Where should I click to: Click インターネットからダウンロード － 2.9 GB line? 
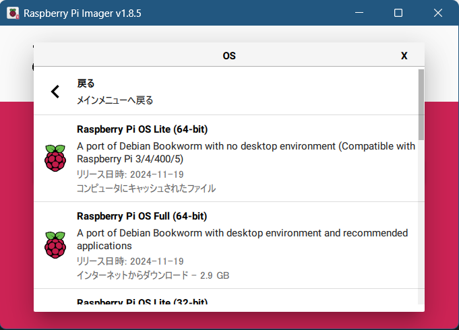(153, 275)
